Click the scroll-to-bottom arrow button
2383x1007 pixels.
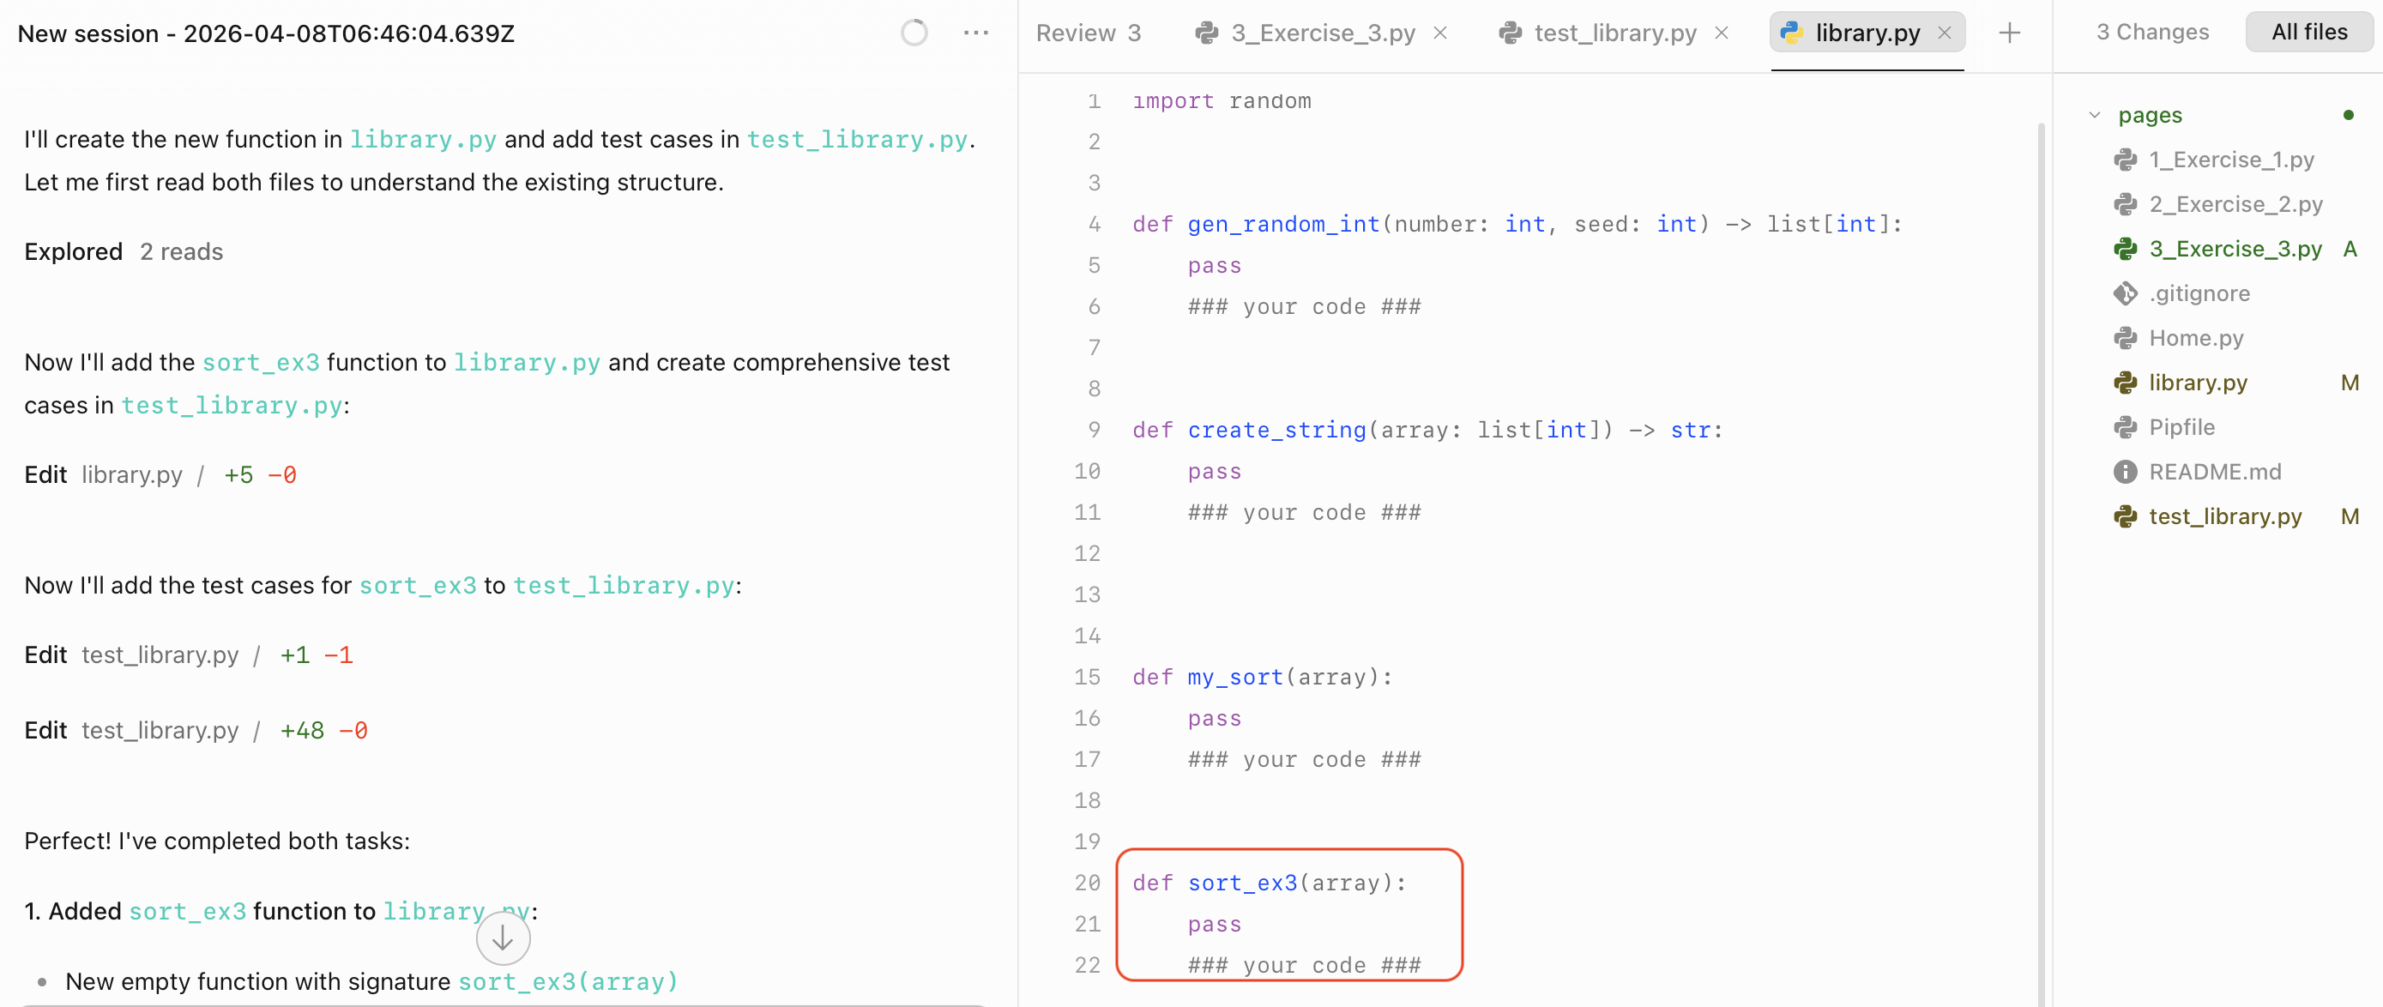(x=503, y=938)
